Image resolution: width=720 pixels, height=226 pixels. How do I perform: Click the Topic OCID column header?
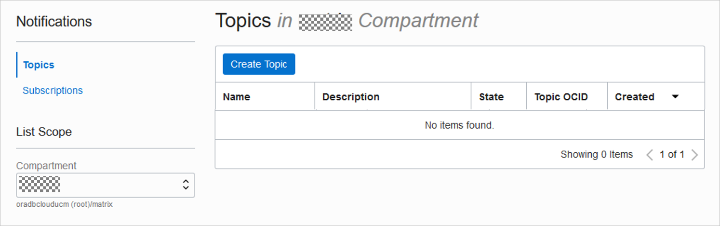(561, 97)
